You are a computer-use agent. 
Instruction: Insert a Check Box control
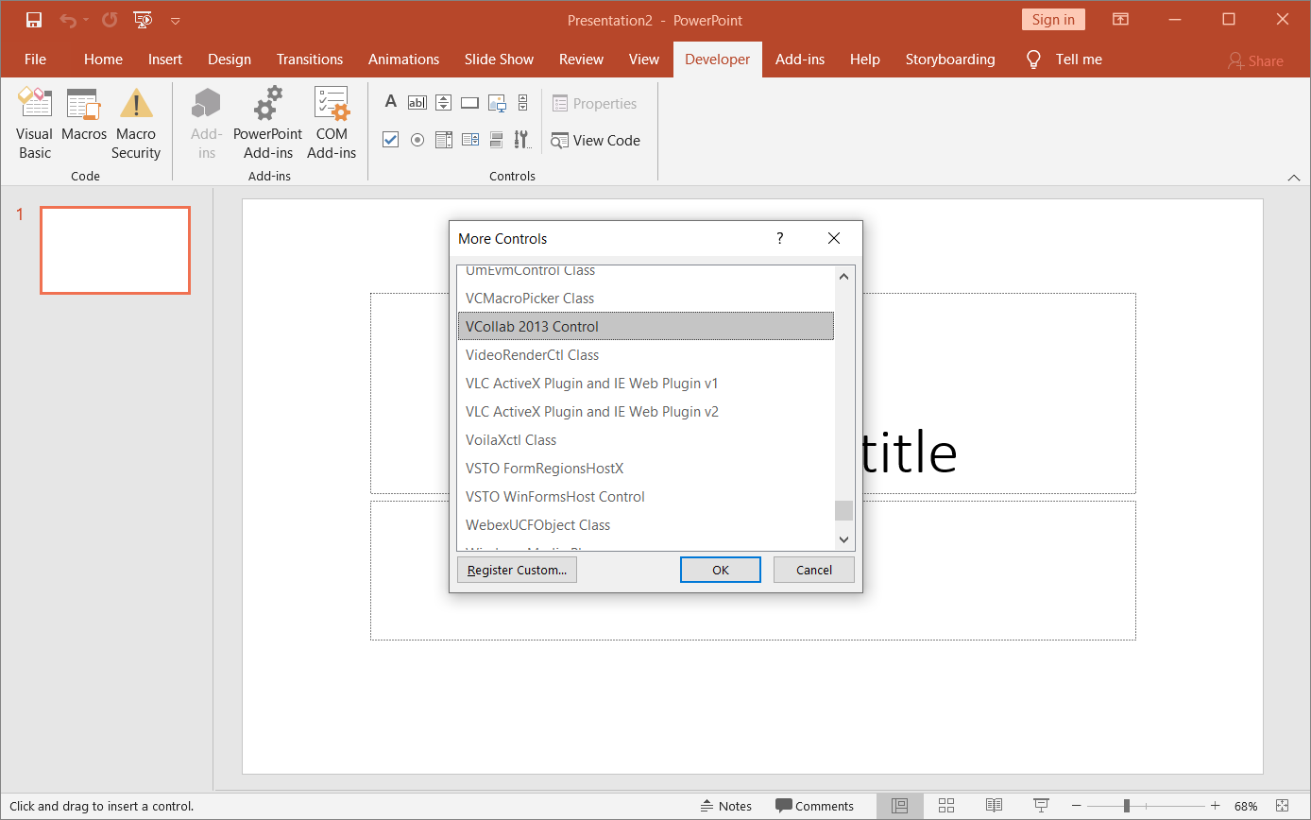[x=390, y=140]
